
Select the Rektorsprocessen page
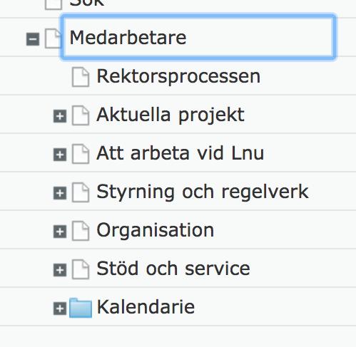178,76
